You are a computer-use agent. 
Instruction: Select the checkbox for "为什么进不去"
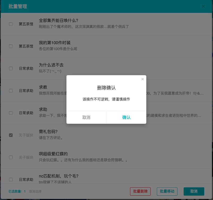pos(11,68)
